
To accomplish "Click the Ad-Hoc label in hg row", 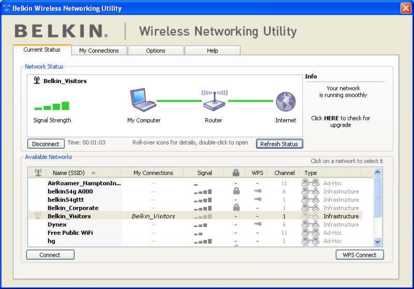I will click(333, 241).
